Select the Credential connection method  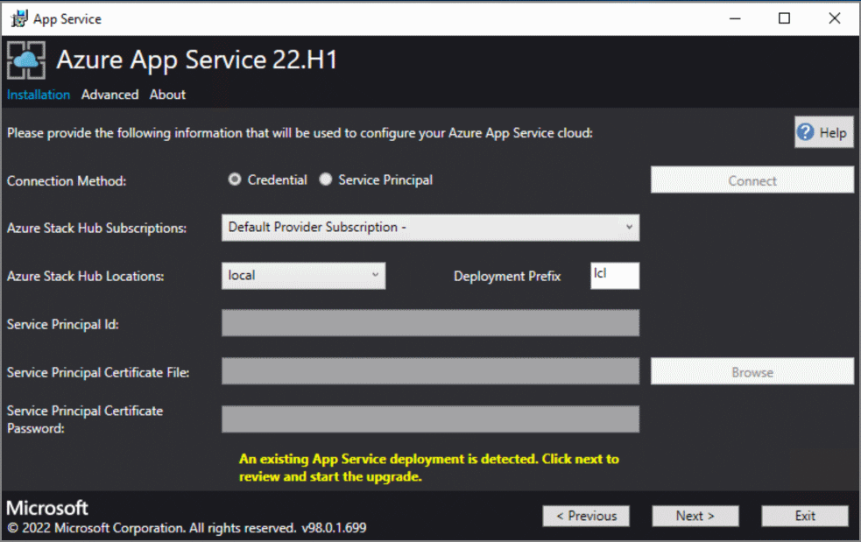point(235,179)
